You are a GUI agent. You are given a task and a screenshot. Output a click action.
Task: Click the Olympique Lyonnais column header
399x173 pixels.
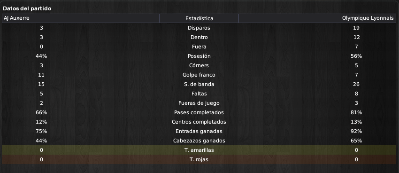[317, 18]
